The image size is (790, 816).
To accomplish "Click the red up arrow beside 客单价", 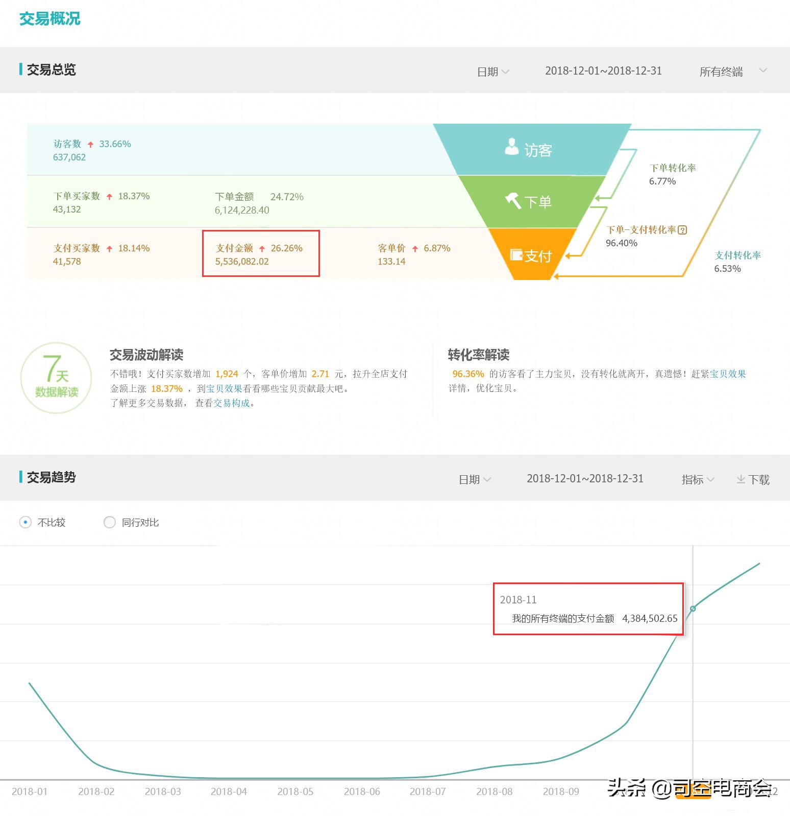I will (415, 249).
